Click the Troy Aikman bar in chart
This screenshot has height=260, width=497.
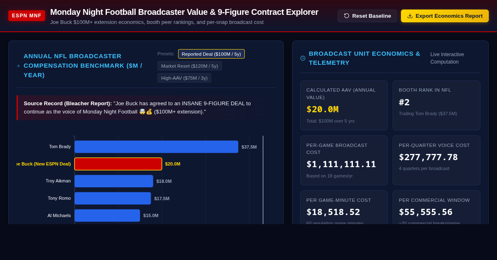coord(114,181)
